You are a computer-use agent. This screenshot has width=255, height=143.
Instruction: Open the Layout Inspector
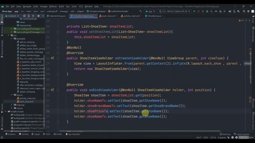(242, 134)
